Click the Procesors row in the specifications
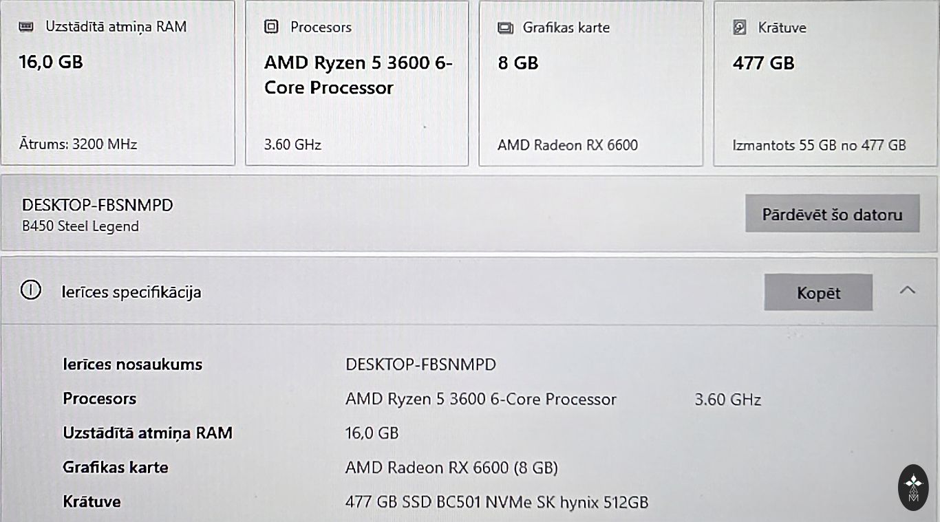The height and width of the screenshot is (522, 940). click(100, 399)
